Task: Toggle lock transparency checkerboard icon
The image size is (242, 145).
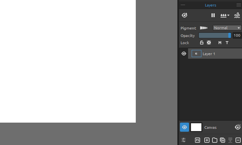Action: (x=209, y=42)
